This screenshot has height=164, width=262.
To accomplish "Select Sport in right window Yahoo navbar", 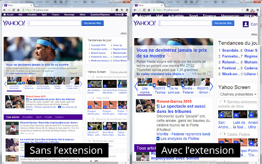I will [194, 16].
